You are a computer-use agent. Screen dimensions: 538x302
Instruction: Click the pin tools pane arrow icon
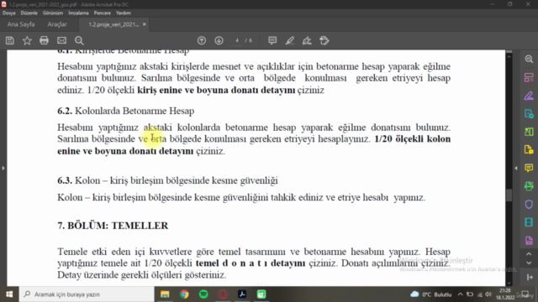529,277
